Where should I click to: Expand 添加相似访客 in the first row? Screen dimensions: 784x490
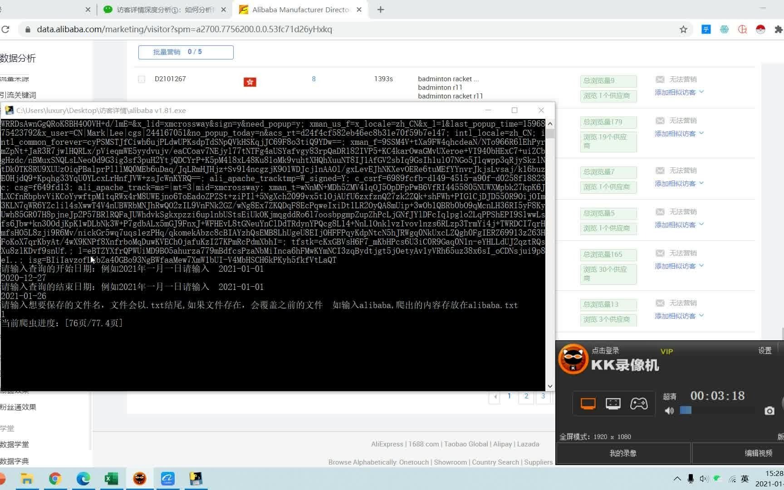tap(679, 92)
